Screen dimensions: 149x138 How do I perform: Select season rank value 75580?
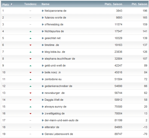click(x=118, y=107)
